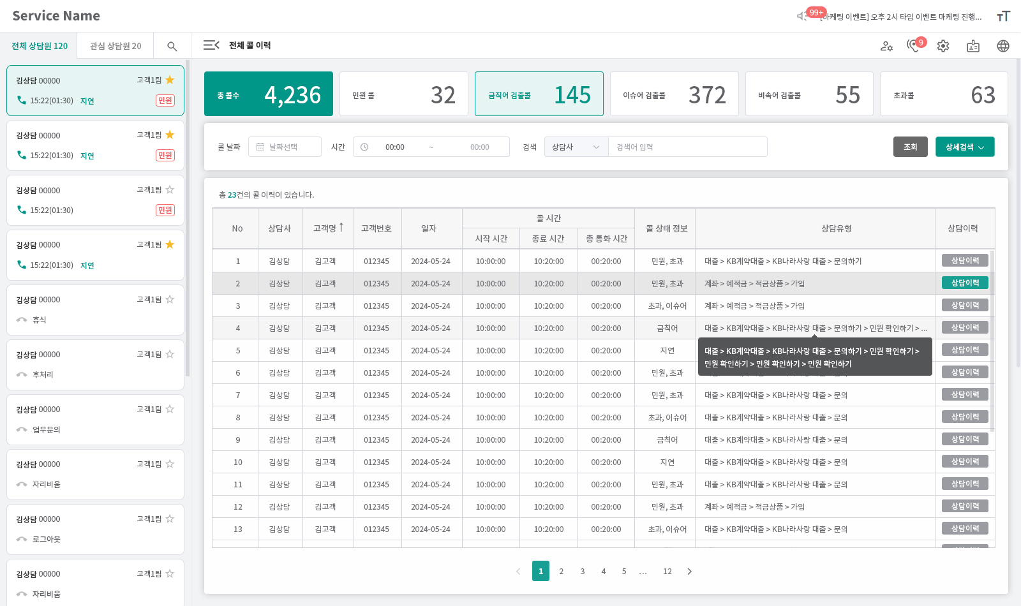Select the 자리비움 agent card above 로그아웃

(x=95, y=474)
